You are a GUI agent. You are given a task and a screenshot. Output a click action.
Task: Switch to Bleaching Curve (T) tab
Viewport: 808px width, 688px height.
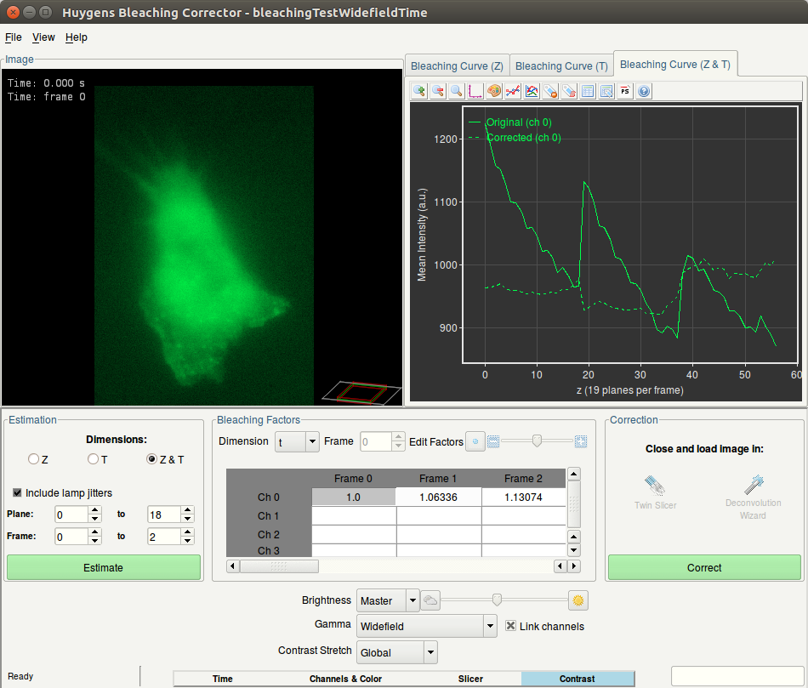click(561, 66)
